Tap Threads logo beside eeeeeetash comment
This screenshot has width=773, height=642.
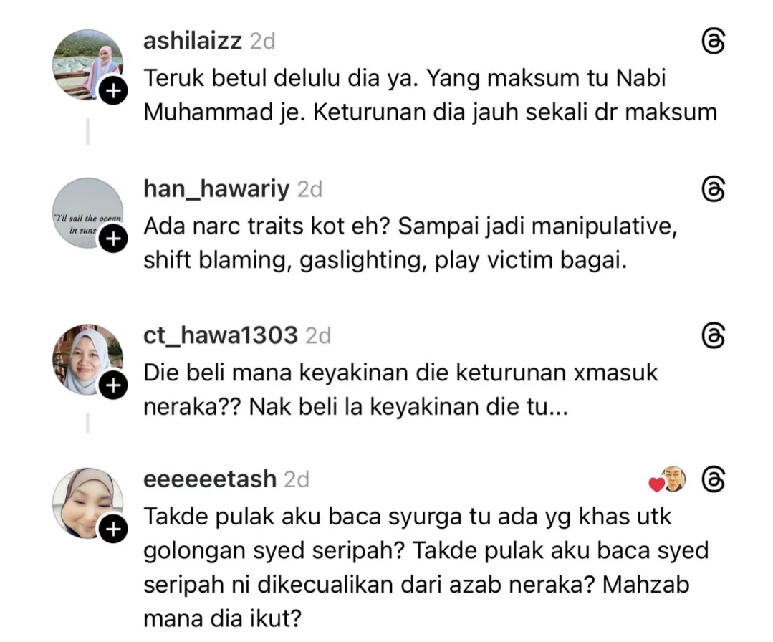[x=713, y=480]
